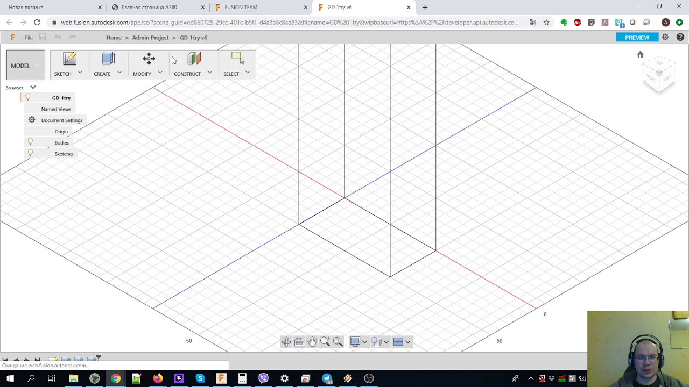Expand Display Settings dropdown arrow
The image size is (689, 387).
pyautogui.click(x=364, y=342)
